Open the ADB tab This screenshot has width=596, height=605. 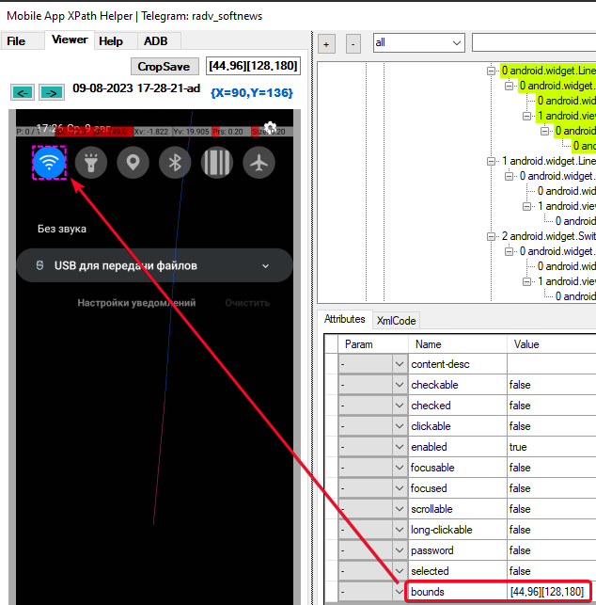[x=156, y=41]
